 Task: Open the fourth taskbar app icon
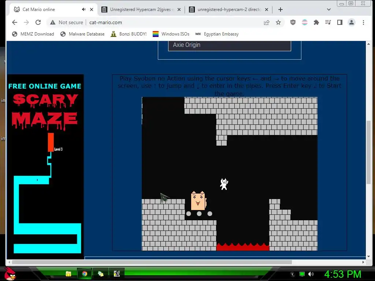(x=117, y=274)
